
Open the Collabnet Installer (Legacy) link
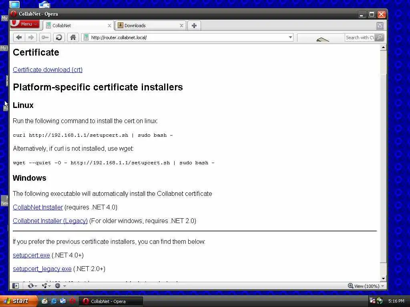[50, 221]
